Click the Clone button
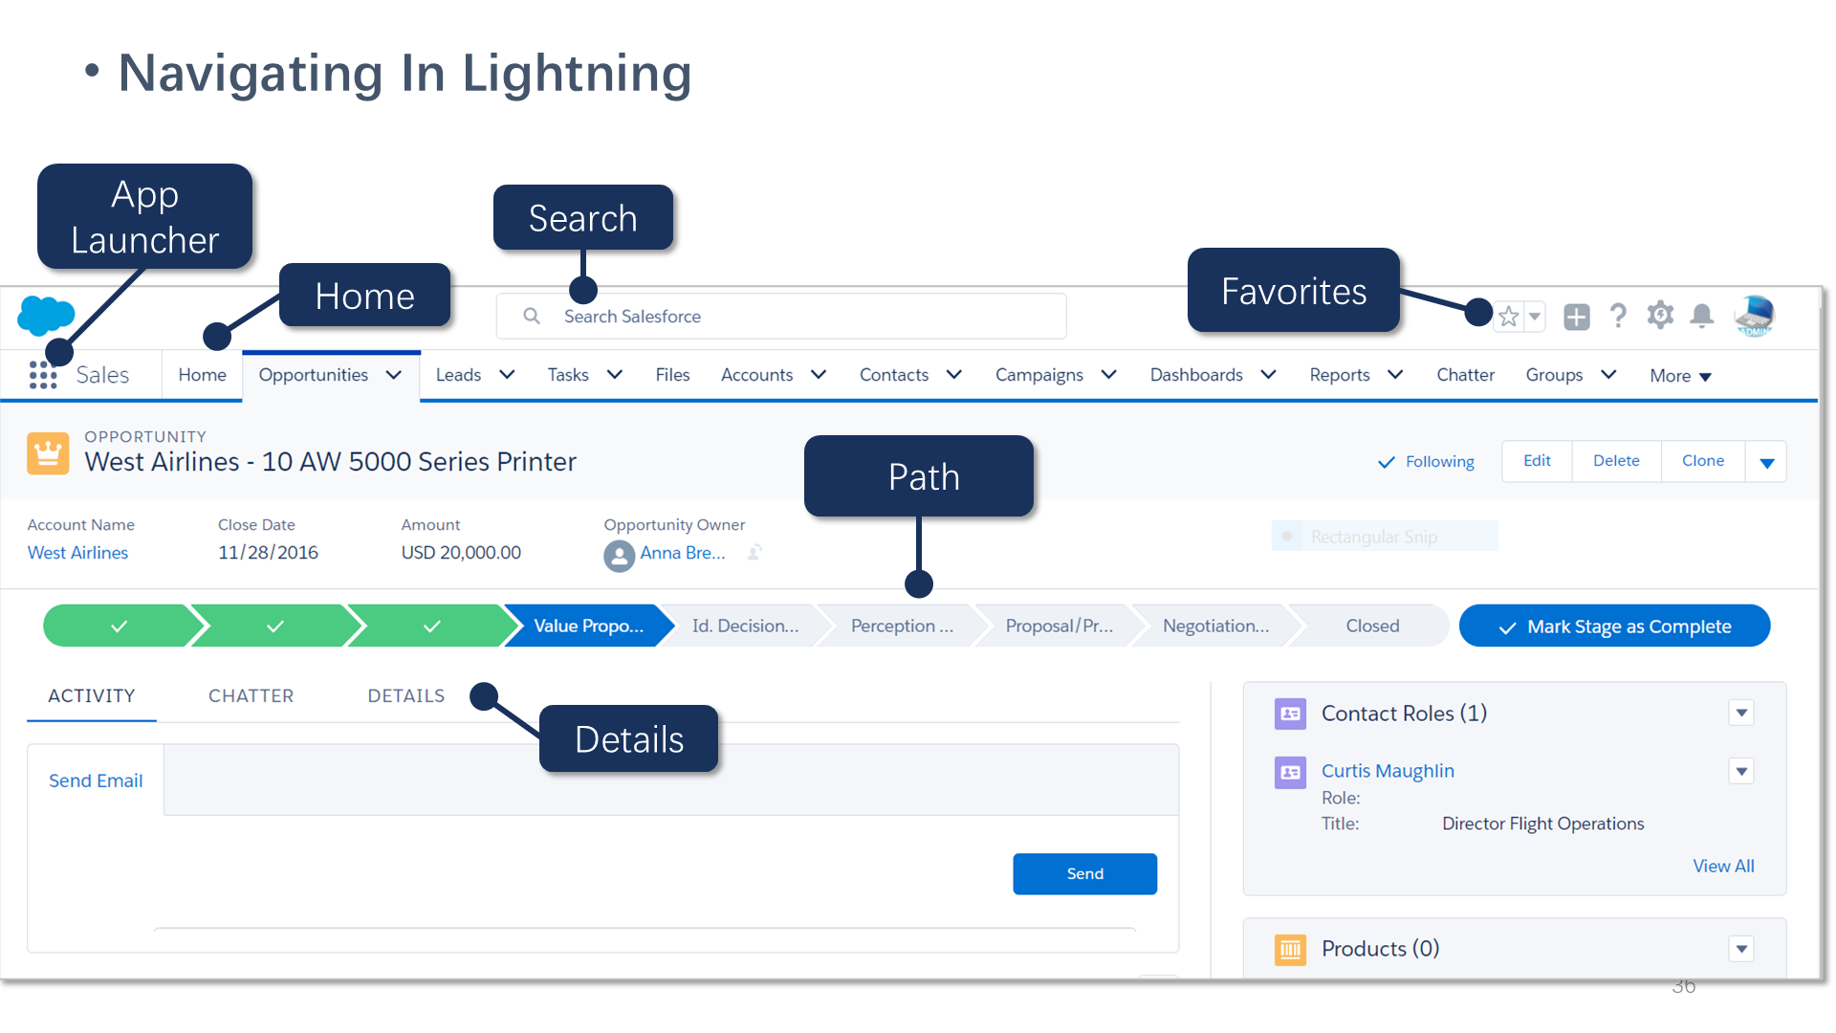Screen dimensions: 1836x1033 tap(1703, 461)
